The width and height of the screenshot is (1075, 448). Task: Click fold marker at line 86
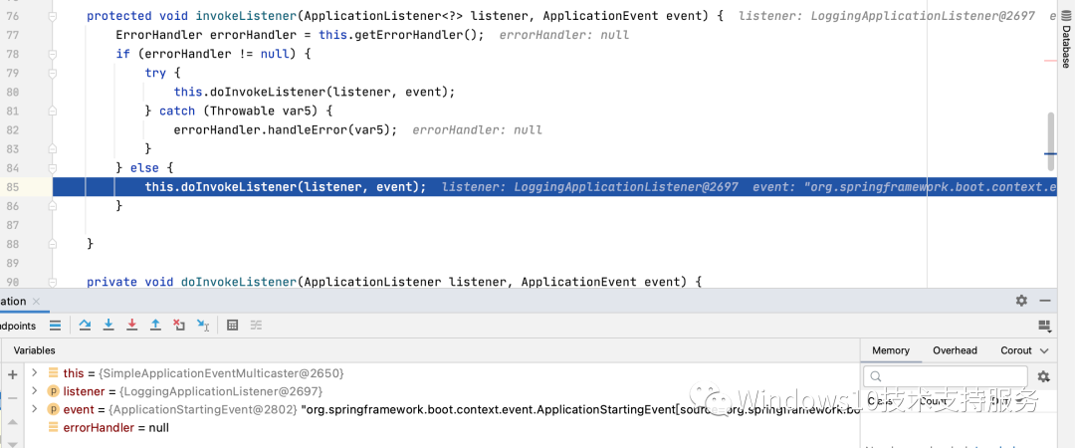[x=53, y=206]
